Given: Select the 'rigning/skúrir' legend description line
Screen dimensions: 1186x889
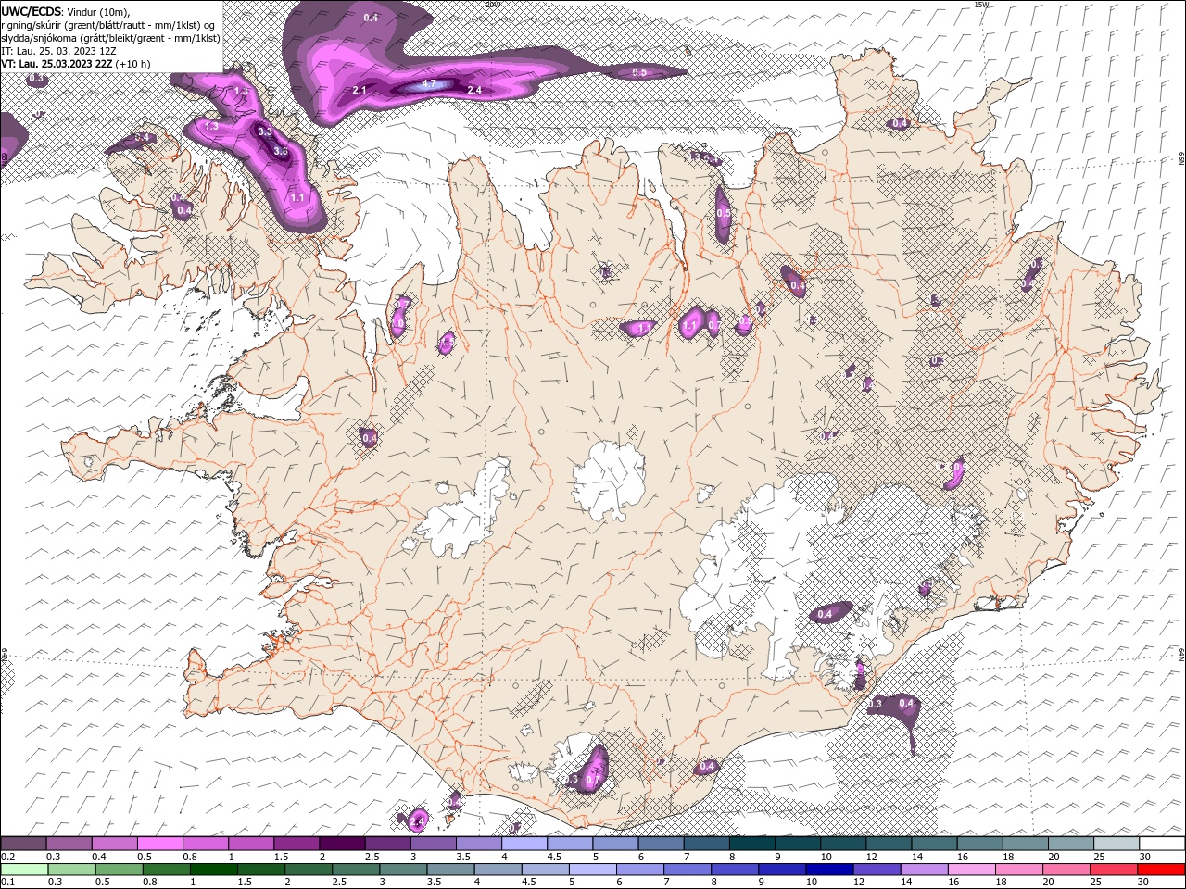Looking at the screenshot, I should tap(107, 25).
